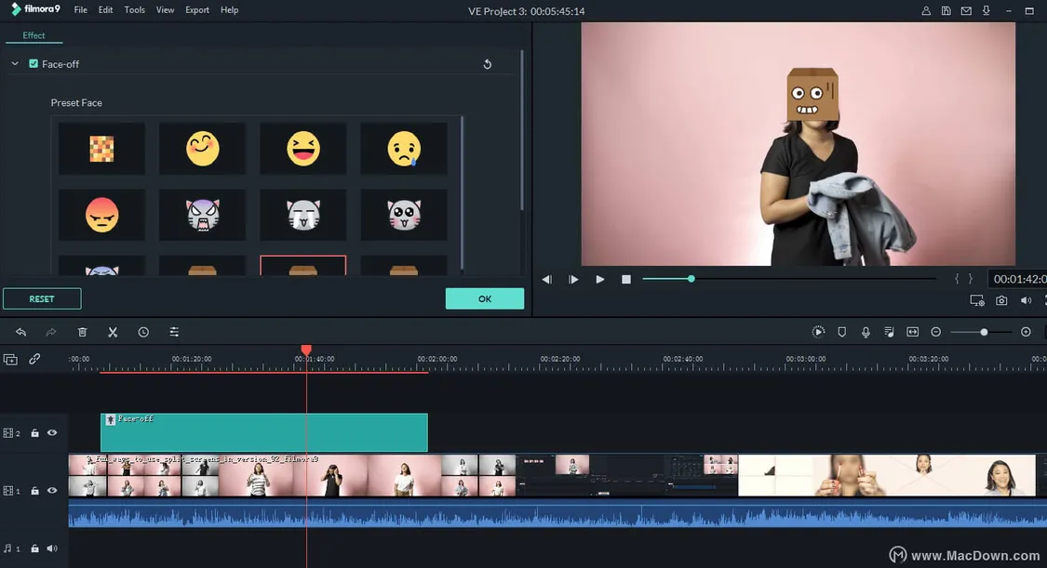The height and width of the screenshot is (568, 1047).
Task: Open the Tools menu
Action: [x=134, y=10]
